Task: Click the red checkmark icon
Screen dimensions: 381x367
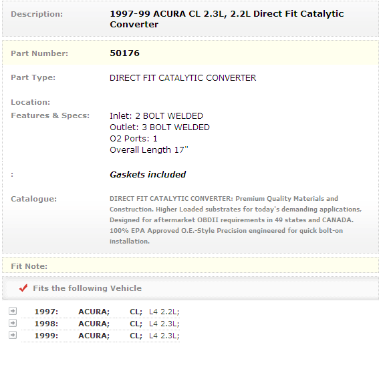Action: pyautogui.click(x=23, y=288)
